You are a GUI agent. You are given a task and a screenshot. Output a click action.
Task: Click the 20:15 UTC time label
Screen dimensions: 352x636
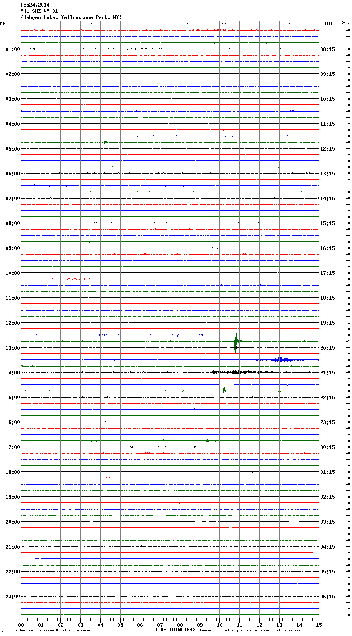tap(328, 348)
